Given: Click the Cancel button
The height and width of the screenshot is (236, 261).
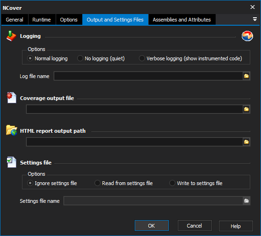Looking at the screenshot, I should [x=195, y=226].
